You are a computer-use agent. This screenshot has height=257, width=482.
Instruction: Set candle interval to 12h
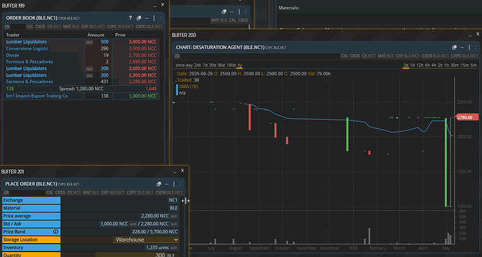coord(420,65)
